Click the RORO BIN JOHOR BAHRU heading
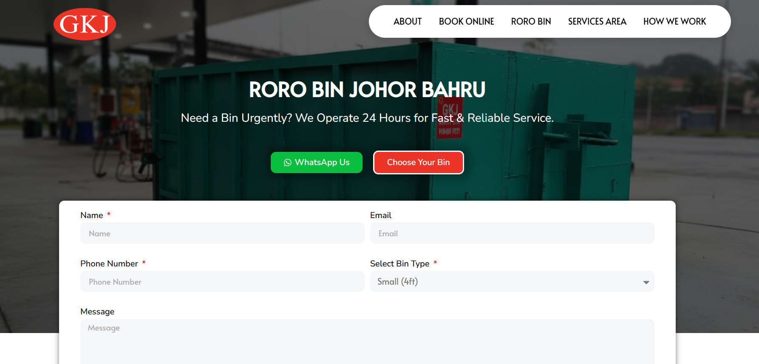759x364 pixels. (x=367, y=90)
